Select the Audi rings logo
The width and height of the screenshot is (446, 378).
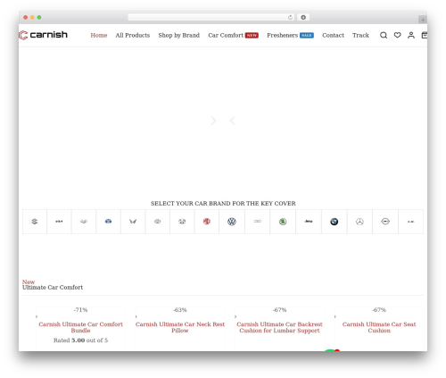point(257,222)
